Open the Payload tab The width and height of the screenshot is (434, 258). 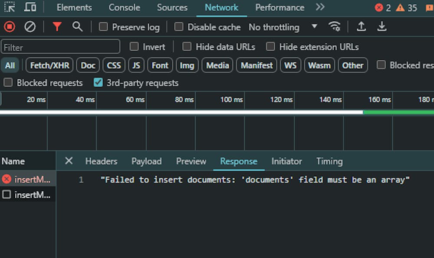point(146,161)
